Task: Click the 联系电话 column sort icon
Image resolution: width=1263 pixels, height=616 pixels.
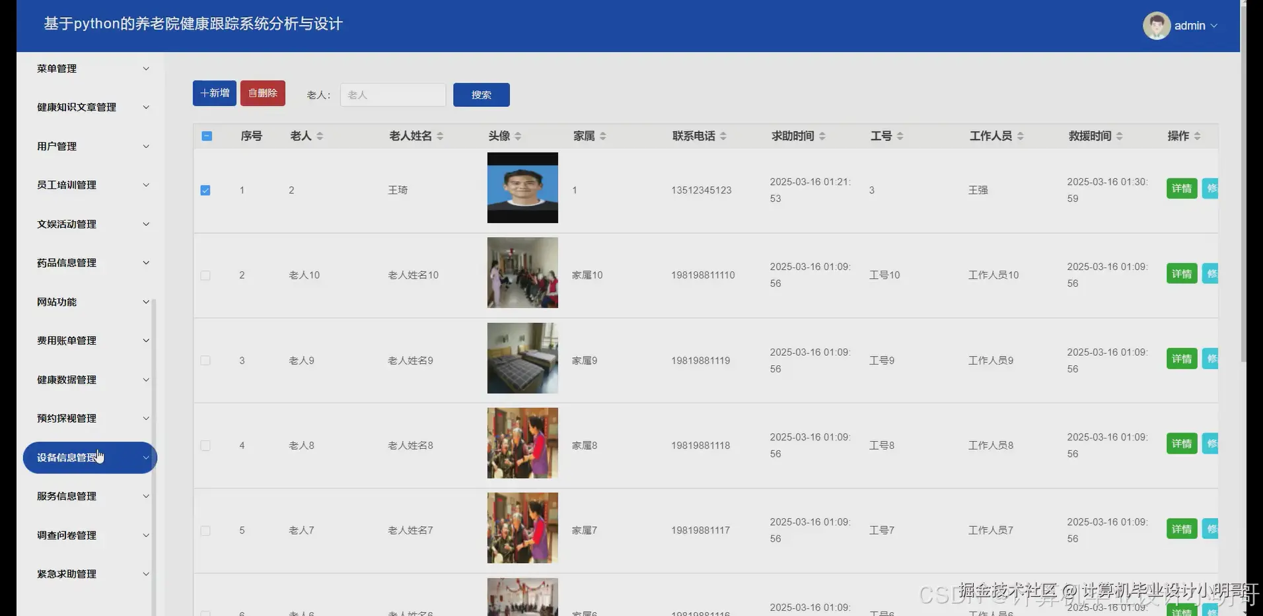Action: coord(723,136)
